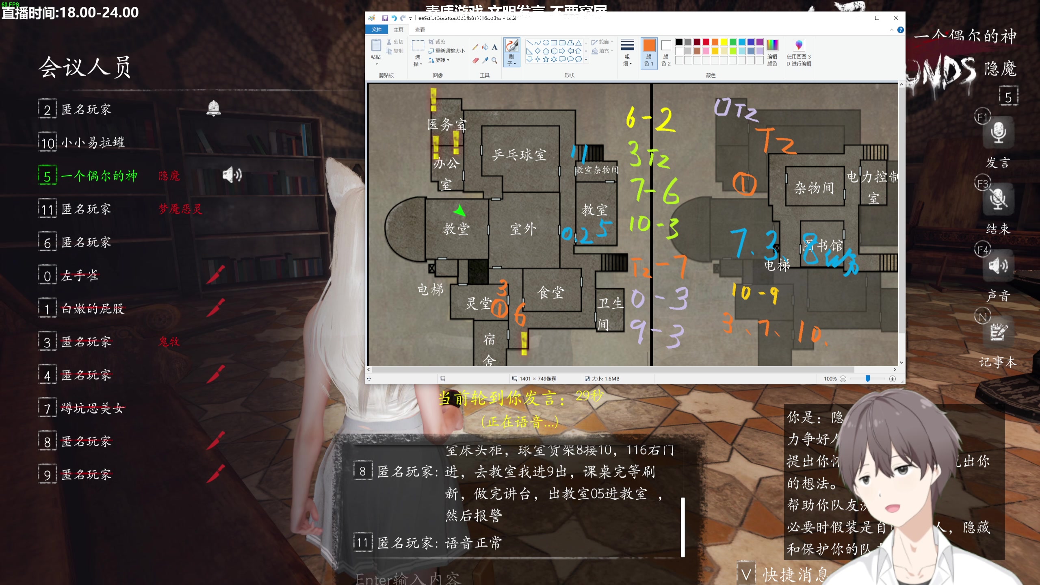The height and width of the screenshot is (585, 1040).
Task: Select Color 2 (颜色 2) box
Action: (666, 53)
